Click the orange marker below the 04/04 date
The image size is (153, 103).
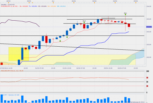[x=115, y=3]
